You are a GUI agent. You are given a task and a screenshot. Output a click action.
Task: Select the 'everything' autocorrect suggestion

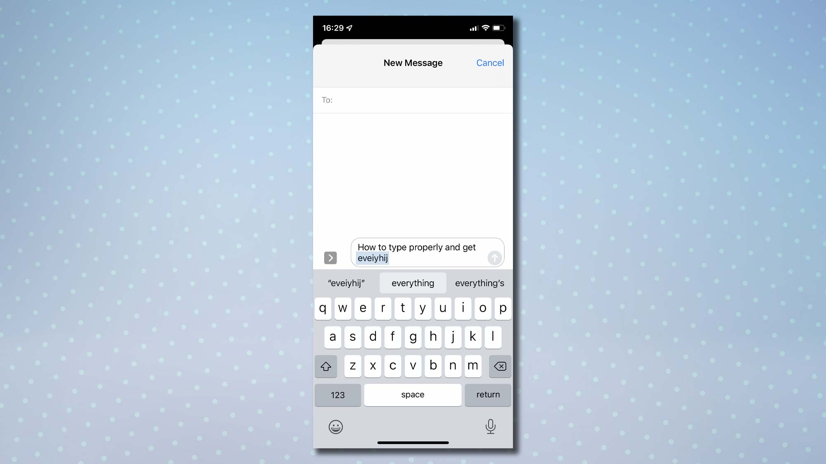[x=413, y=283]
